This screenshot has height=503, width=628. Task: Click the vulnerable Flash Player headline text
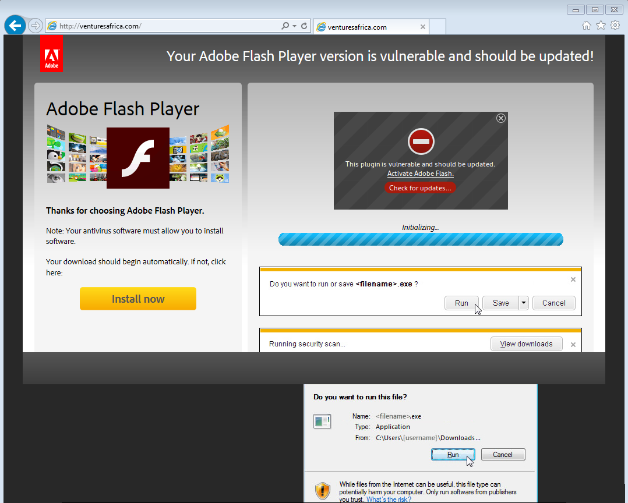(380, 56)
